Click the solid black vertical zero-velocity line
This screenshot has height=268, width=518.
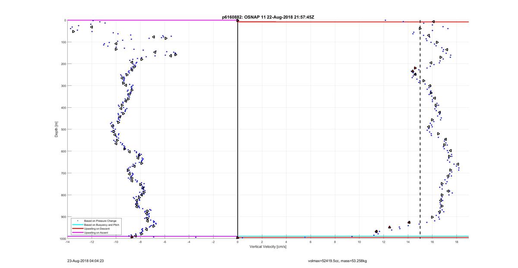pos(238,129)
